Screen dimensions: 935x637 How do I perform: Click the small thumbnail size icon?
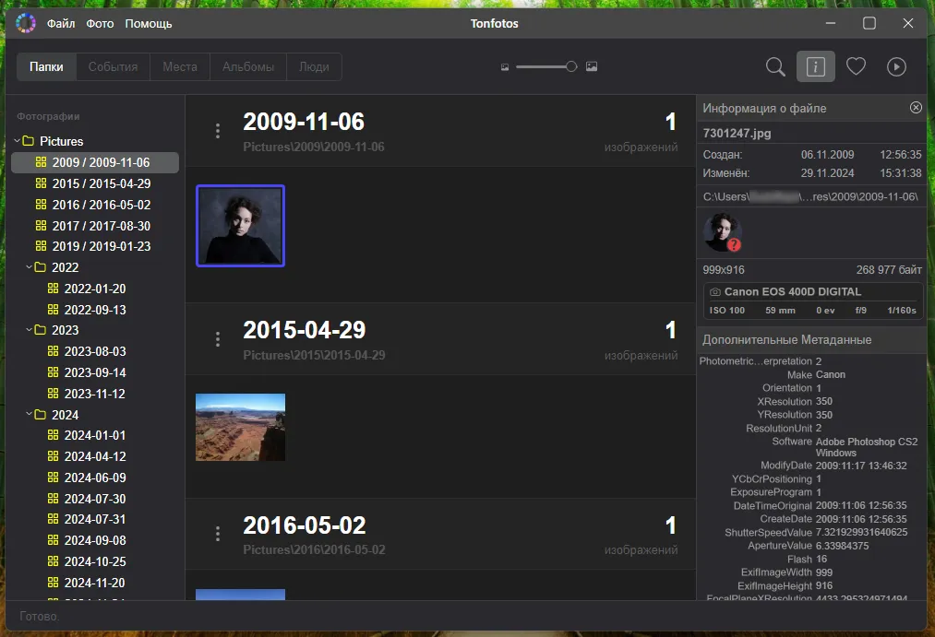point(505,66)
